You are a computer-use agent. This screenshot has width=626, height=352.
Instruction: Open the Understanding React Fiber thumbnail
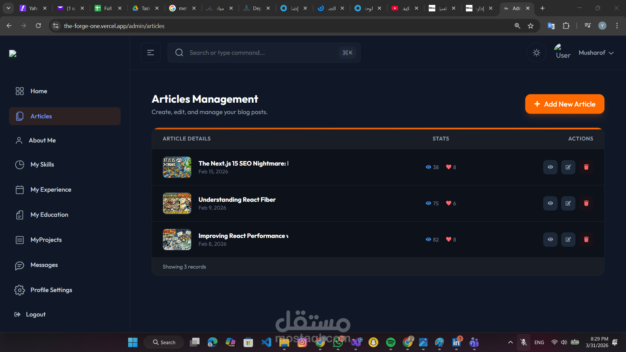tap(177, 203)
